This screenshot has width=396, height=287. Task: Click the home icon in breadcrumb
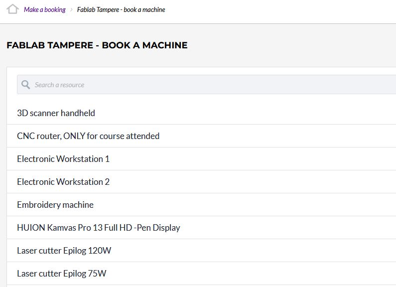pyautogui.click(x=12, y=9)
